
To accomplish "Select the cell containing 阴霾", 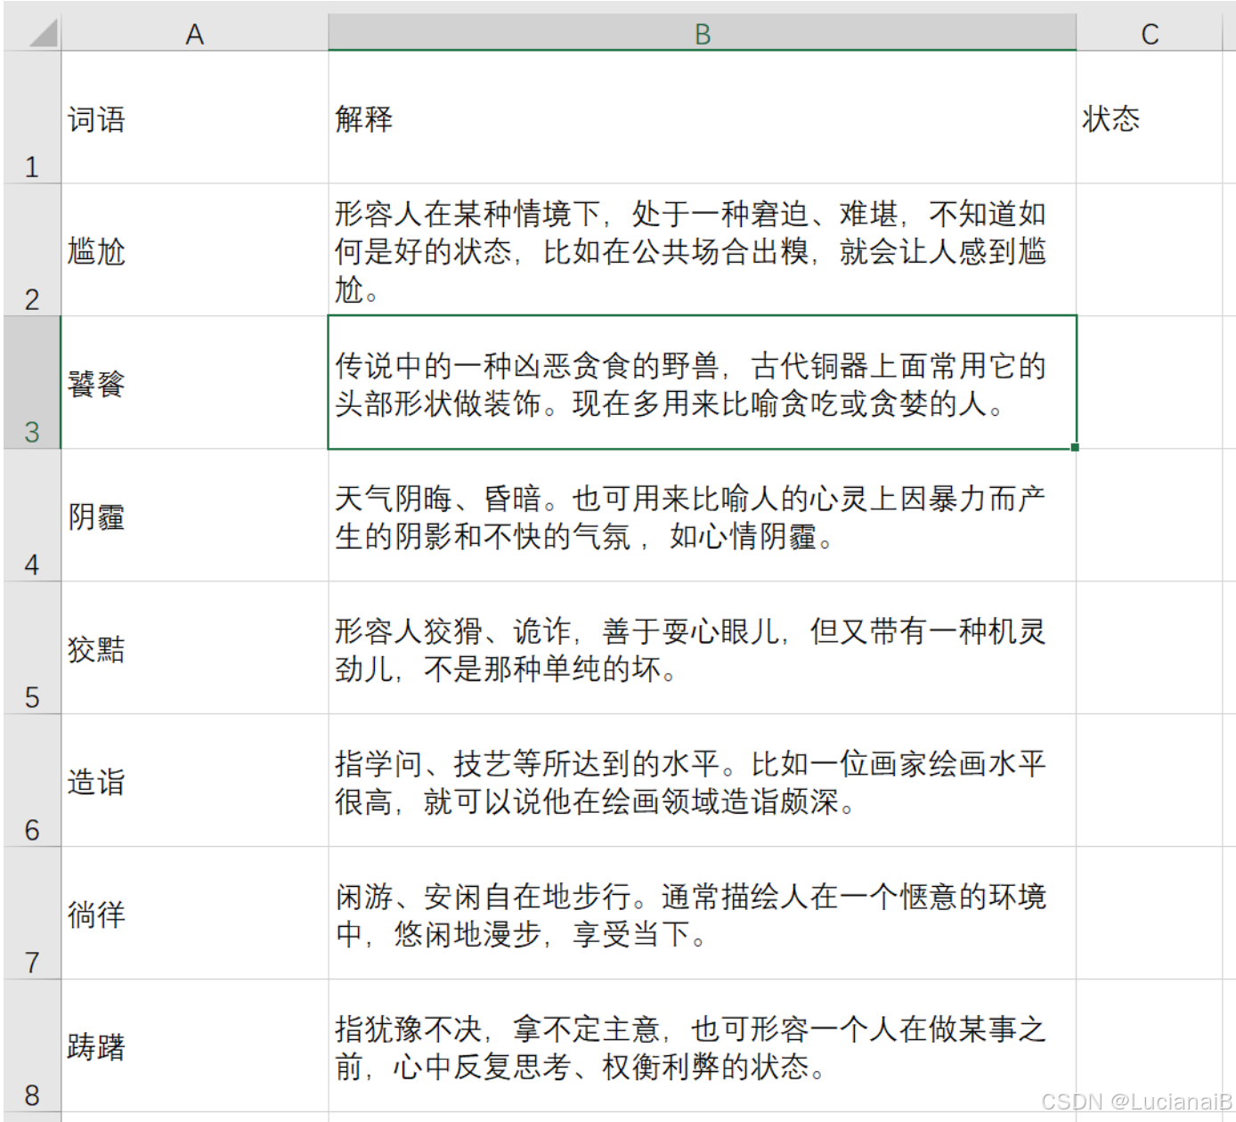I will (x=194, y=516).
